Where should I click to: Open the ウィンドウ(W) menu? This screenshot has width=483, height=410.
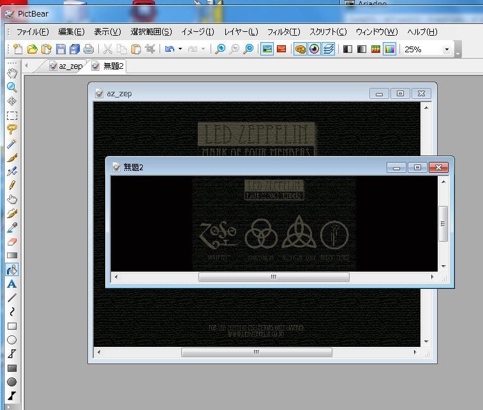377,32
